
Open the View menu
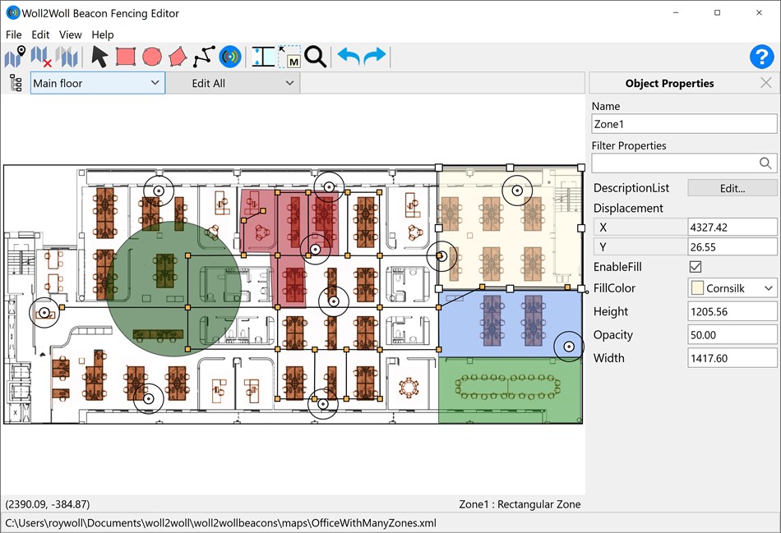coord(70,34)
